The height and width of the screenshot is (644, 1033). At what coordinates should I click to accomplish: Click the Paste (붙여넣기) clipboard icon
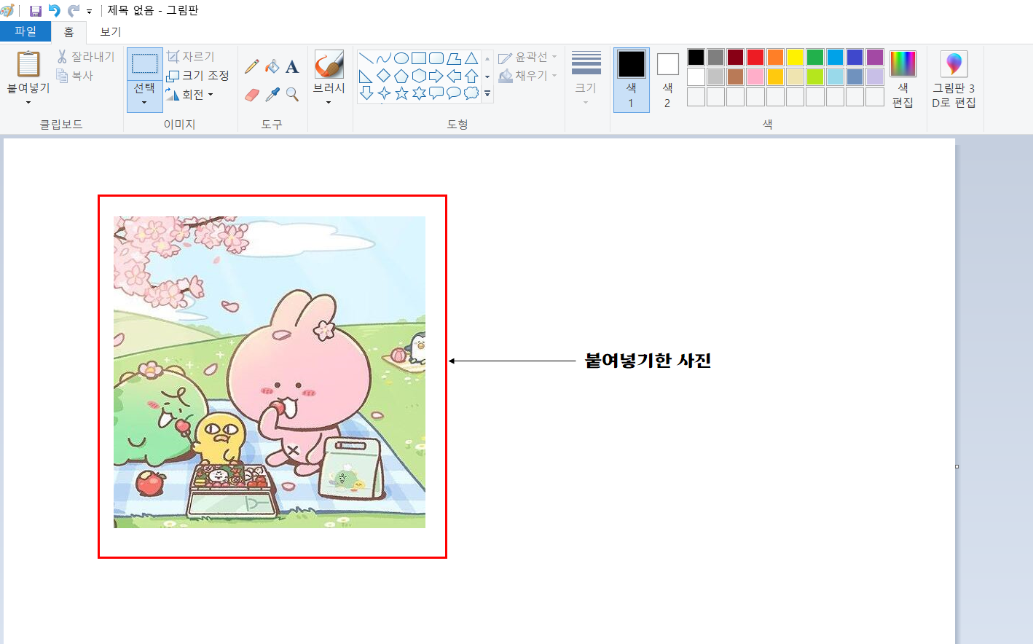click(28, 63)
